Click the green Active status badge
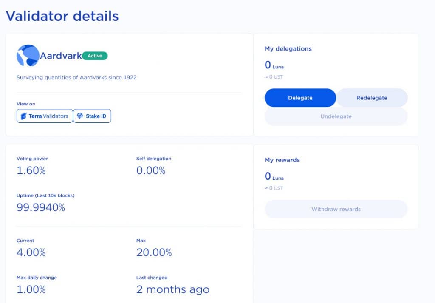435x303 pixels. click(x=95, y=56)
